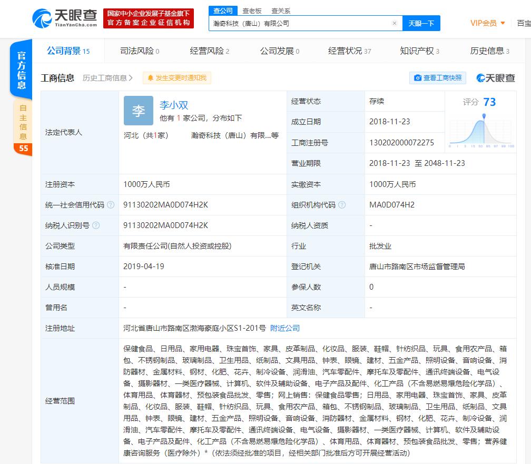This screenshot has width=531, height=464.
Task: Select the 自主信息 55 side tab
Action: pos(23,127)
